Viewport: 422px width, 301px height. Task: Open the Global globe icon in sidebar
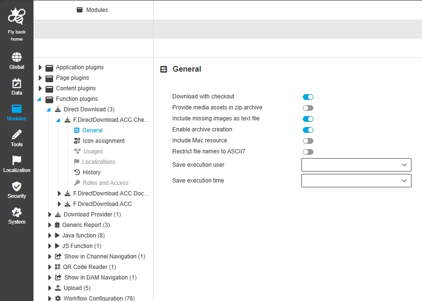(x=17, y=57)
